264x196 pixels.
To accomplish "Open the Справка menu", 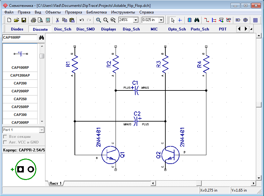I will [x=147, y=12].
